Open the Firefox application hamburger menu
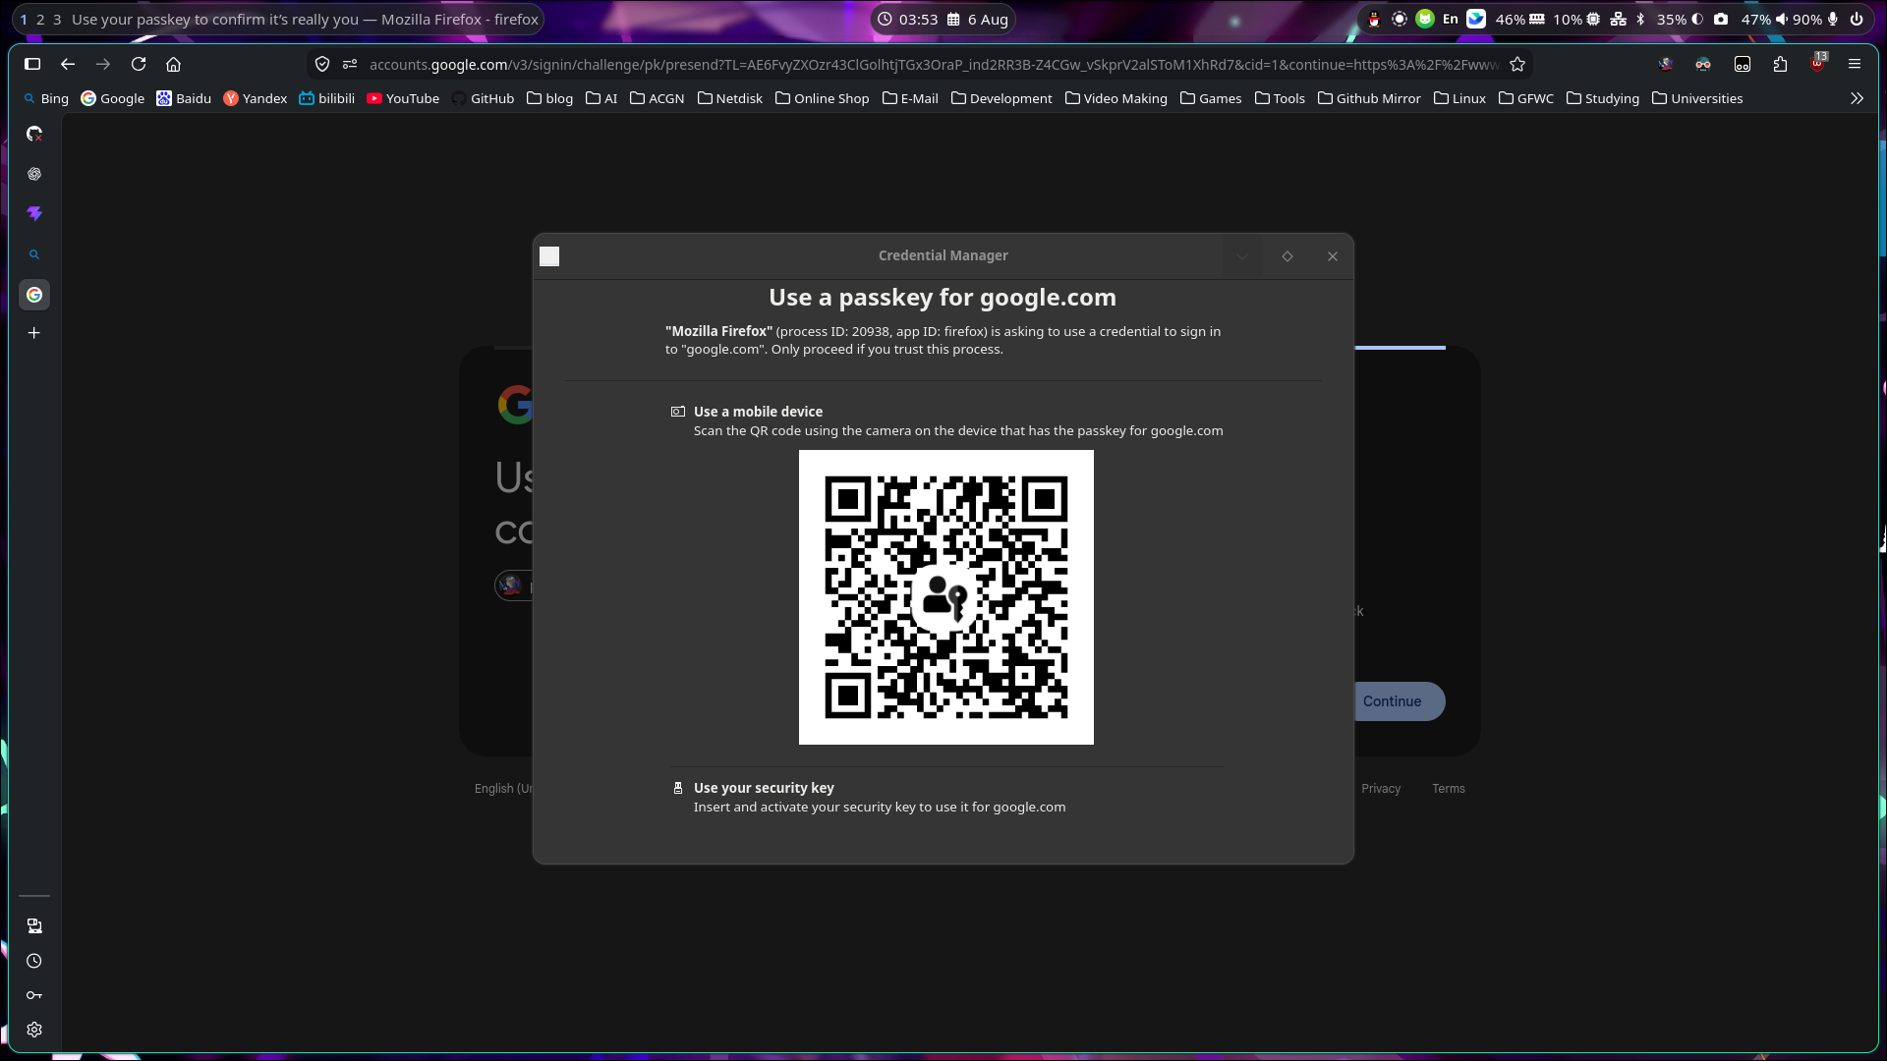The height and width of the screenshot is (1061, 1887). click(1855, 64)
